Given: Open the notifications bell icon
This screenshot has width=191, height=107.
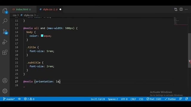Looking at the screenshot, I should click(187, 99).
